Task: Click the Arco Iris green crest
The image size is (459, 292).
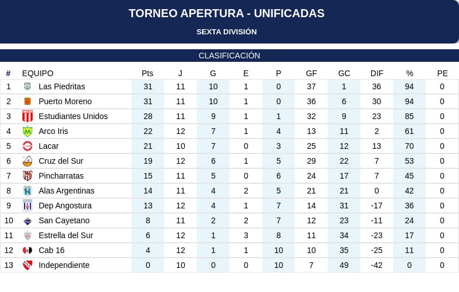Action: click(x=28, y=131)
